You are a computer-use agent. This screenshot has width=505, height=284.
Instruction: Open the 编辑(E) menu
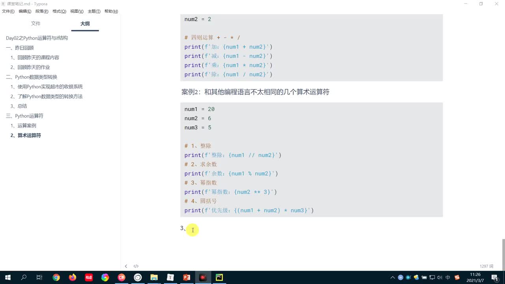pos(25,11)
